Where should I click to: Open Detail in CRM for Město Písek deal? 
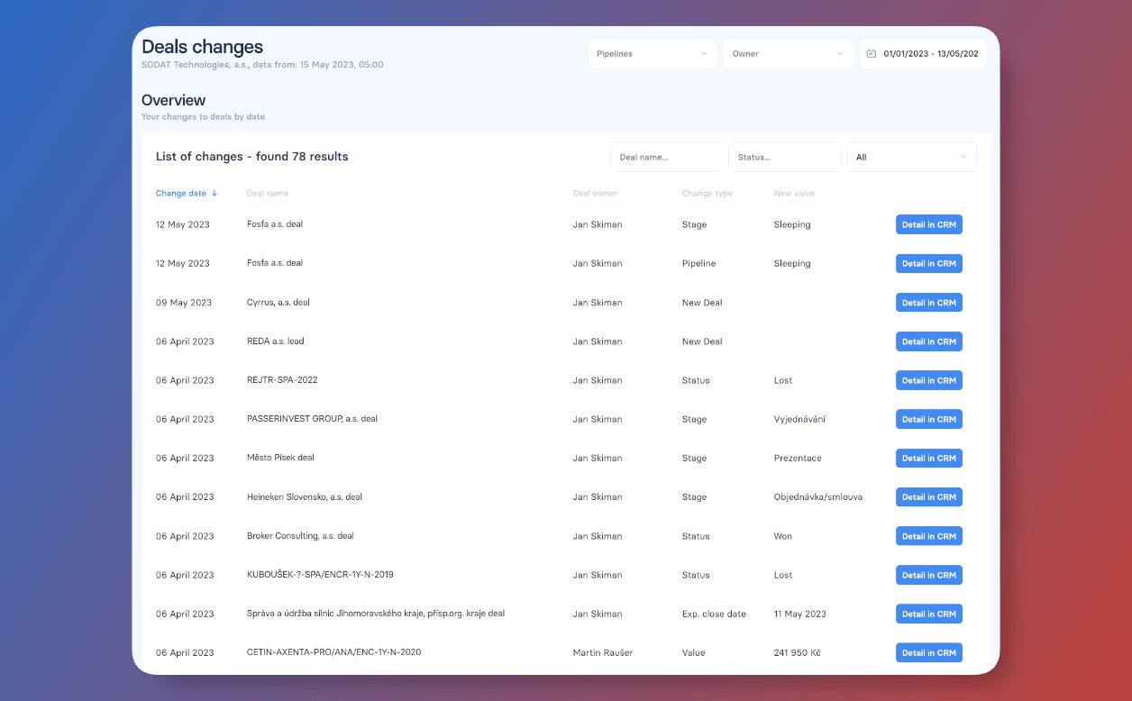point(928,458)
